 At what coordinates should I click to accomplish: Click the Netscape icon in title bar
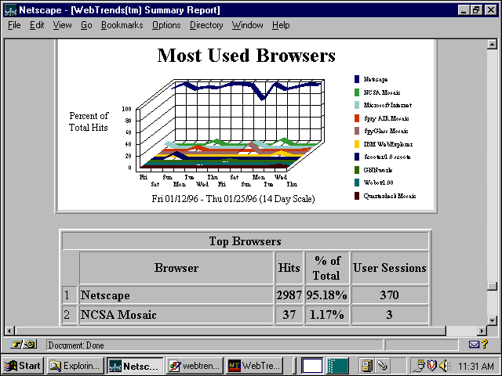(10, 10)
